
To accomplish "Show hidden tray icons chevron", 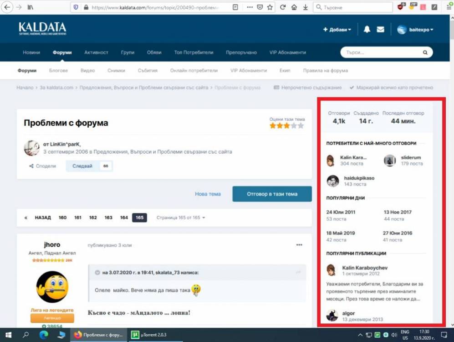I will point(360,335).
